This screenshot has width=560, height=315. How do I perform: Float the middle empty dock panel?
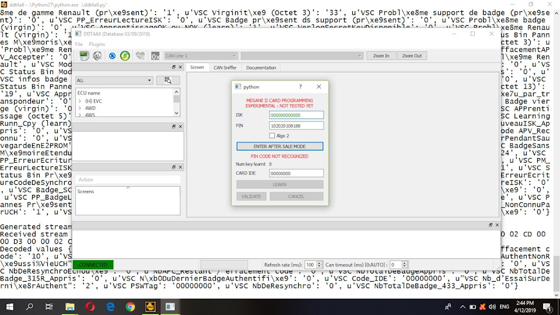click(174, 127)
